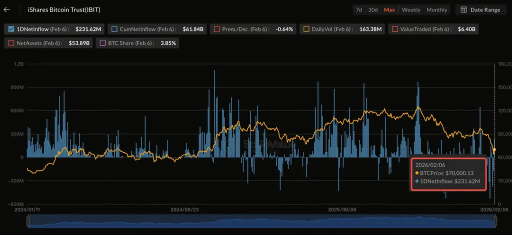Click the tooltip date 2026/02/06
The image size is (512, 235).
pos(430,165)
